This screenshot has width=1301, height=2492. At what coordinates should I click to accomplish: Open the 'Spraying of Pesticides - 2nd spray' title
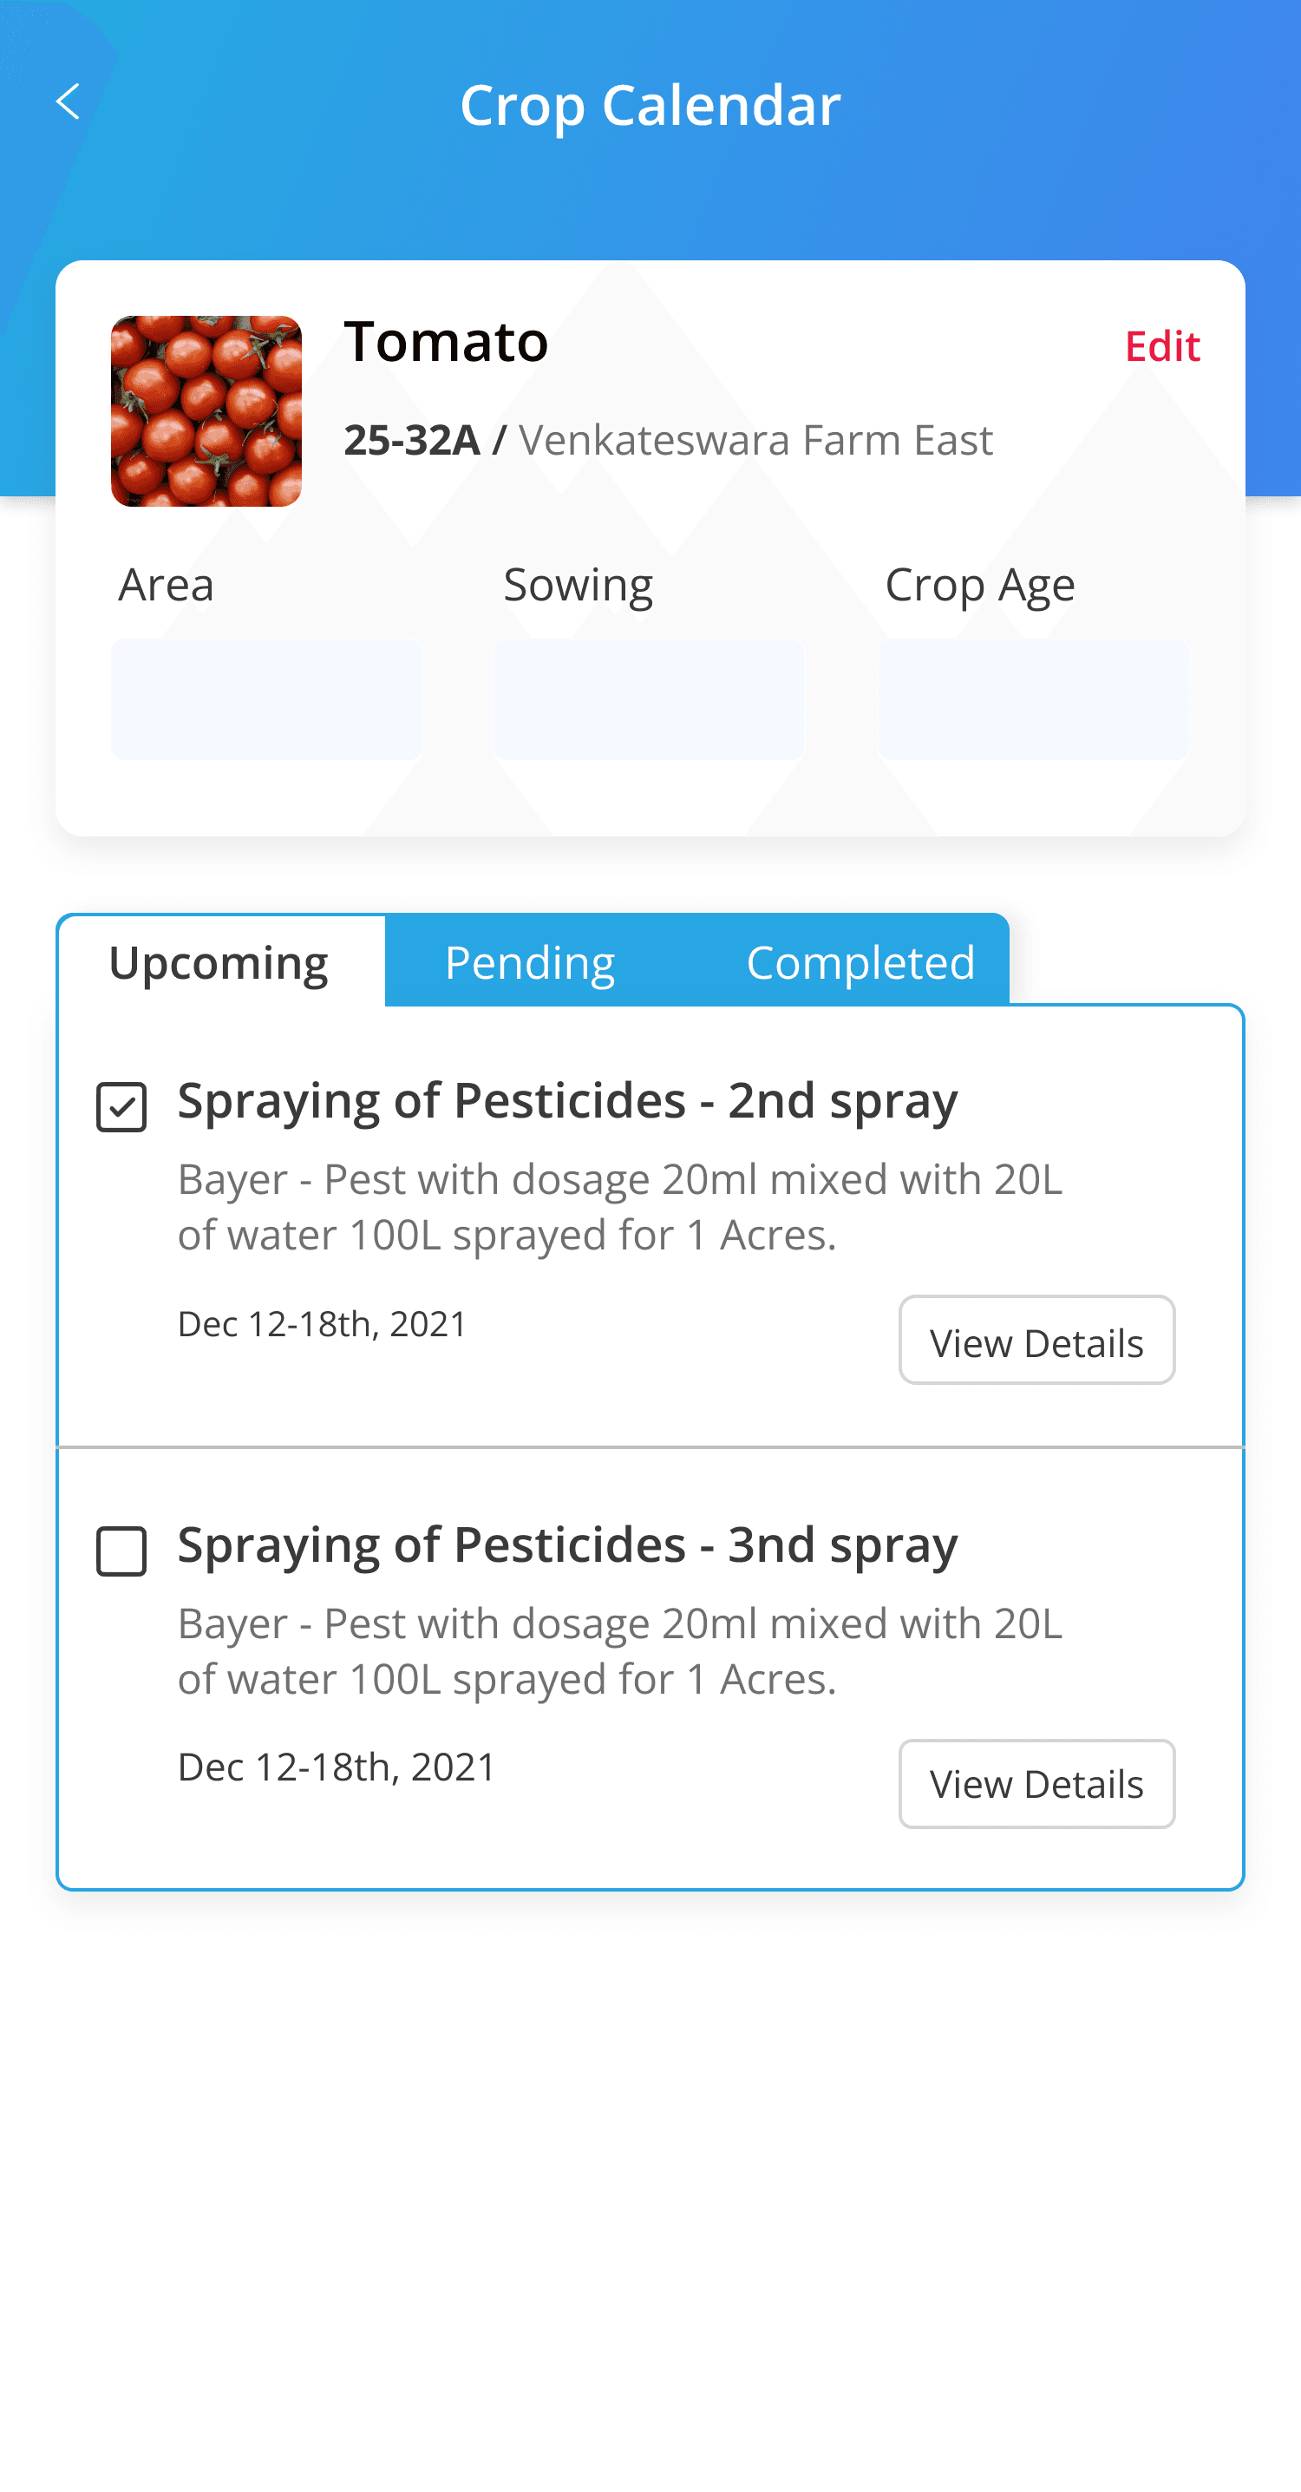(568, 1101)
